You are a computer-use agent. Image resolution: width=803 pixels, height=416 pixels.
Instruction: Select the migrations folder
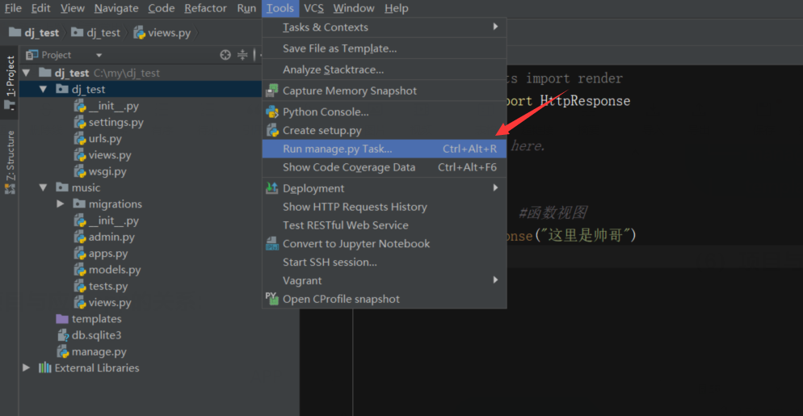pyautogui.click(x=107, y=204)
